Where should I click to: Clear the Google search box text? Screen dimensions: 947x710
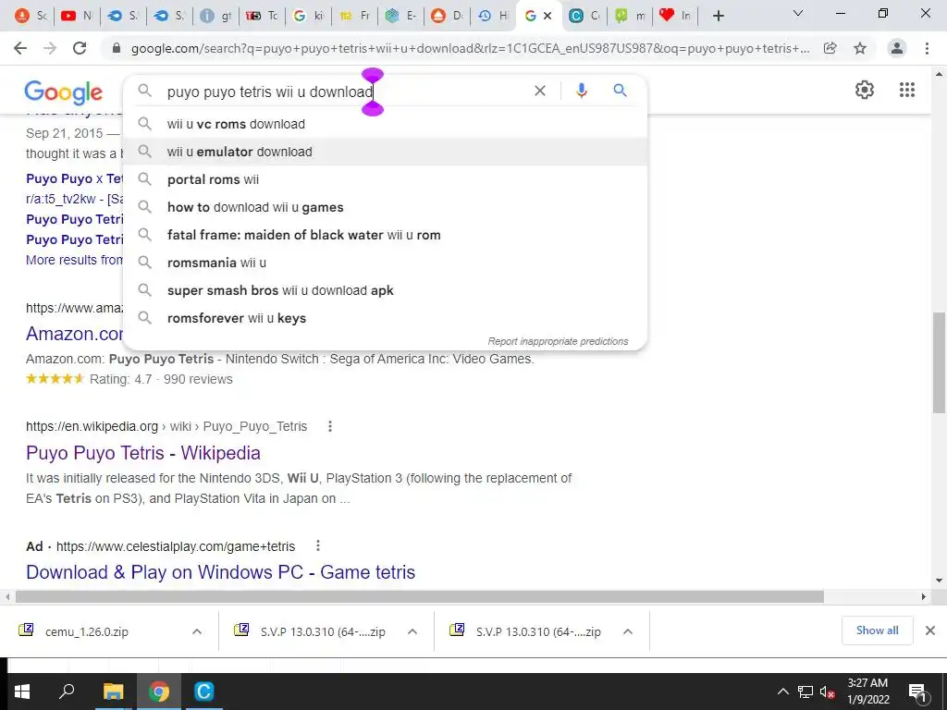click(x=540, y=91)
